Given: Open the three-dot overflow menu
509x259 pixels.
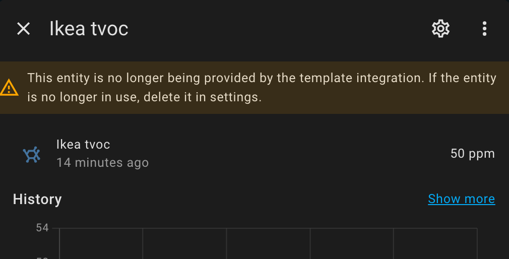Looking at the screenshot, I should [484, 29].
